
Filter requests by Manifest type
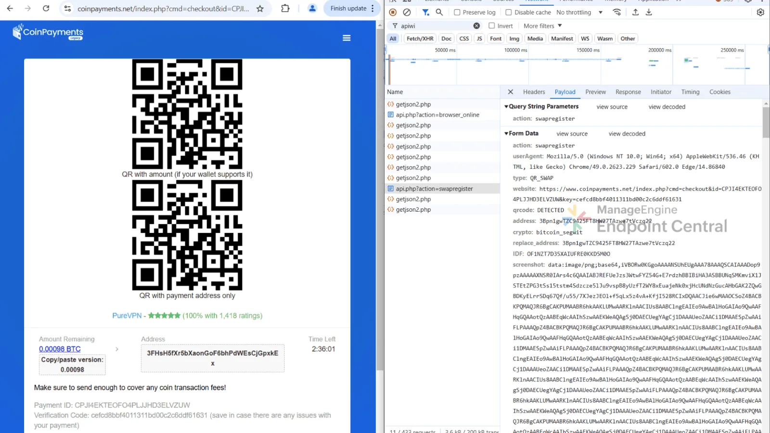pyautogui.click(x=562, y=38)
